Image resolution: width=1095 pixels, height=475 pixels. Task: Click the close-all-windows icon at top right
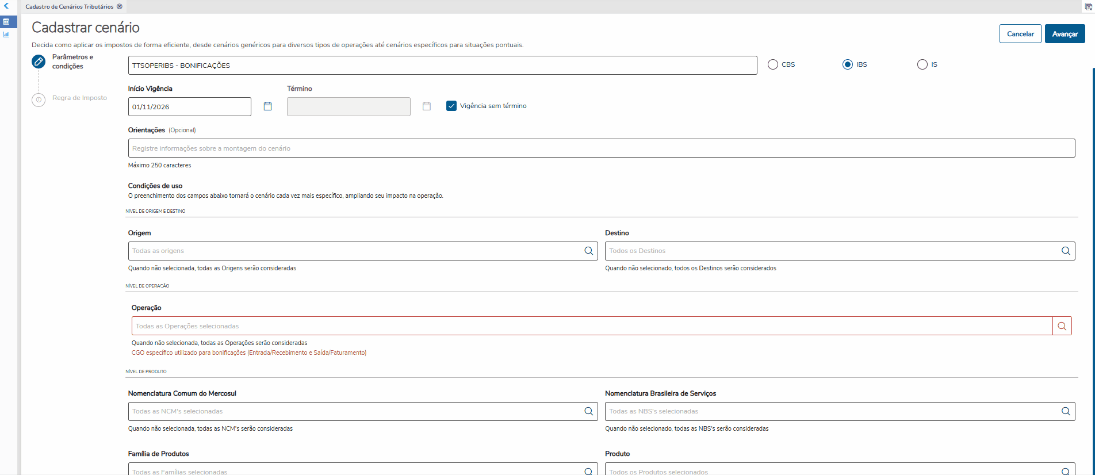point(1088,7)
